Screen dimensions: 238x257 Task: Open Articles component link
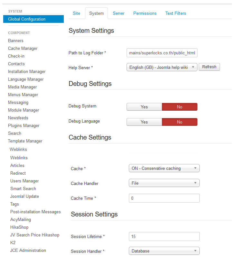[17, 165]
